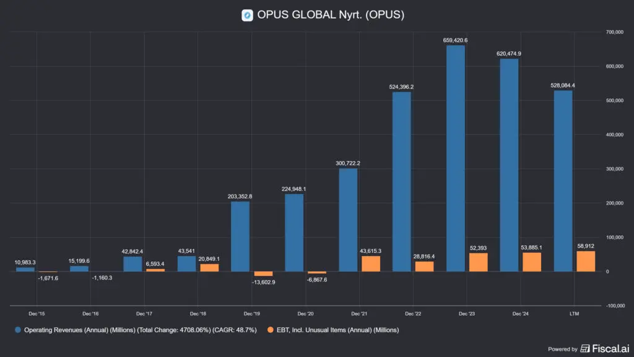Click the value label -1,160.3
634x357 pixels.
102,278
